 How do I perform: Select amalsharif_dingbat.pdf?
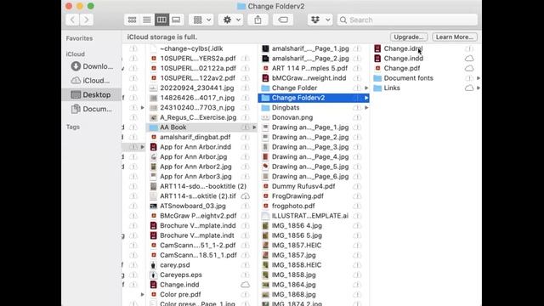(x=195, y=137)
